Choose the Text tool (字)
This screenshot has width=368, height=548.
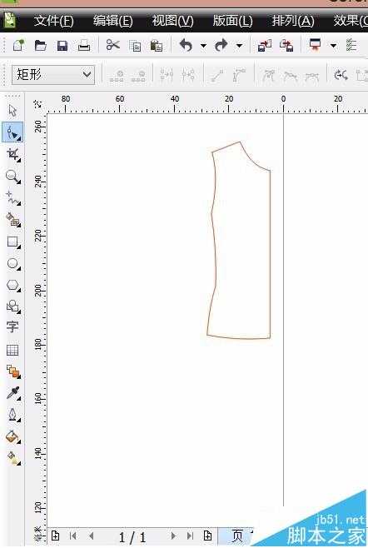click(12, 326)
